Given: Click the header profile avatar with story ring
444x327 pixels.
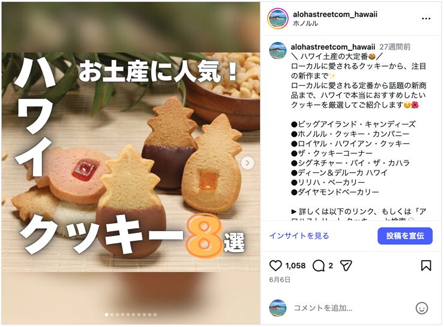Looking at the screenshot, I should [x=278, y=19].
